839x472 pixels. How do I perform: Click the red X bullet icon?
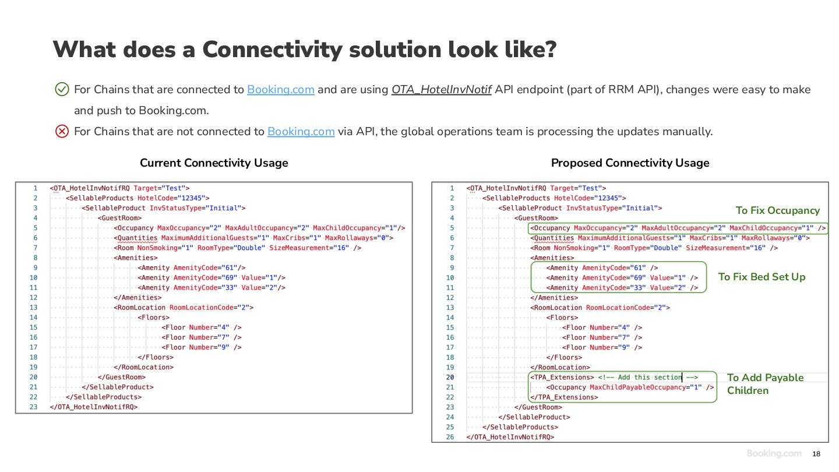click(x=62, y=131)
